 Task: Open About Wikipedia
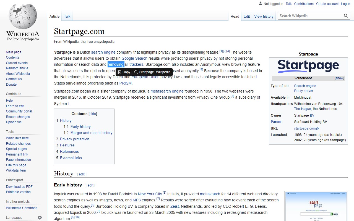click(18, 74)
